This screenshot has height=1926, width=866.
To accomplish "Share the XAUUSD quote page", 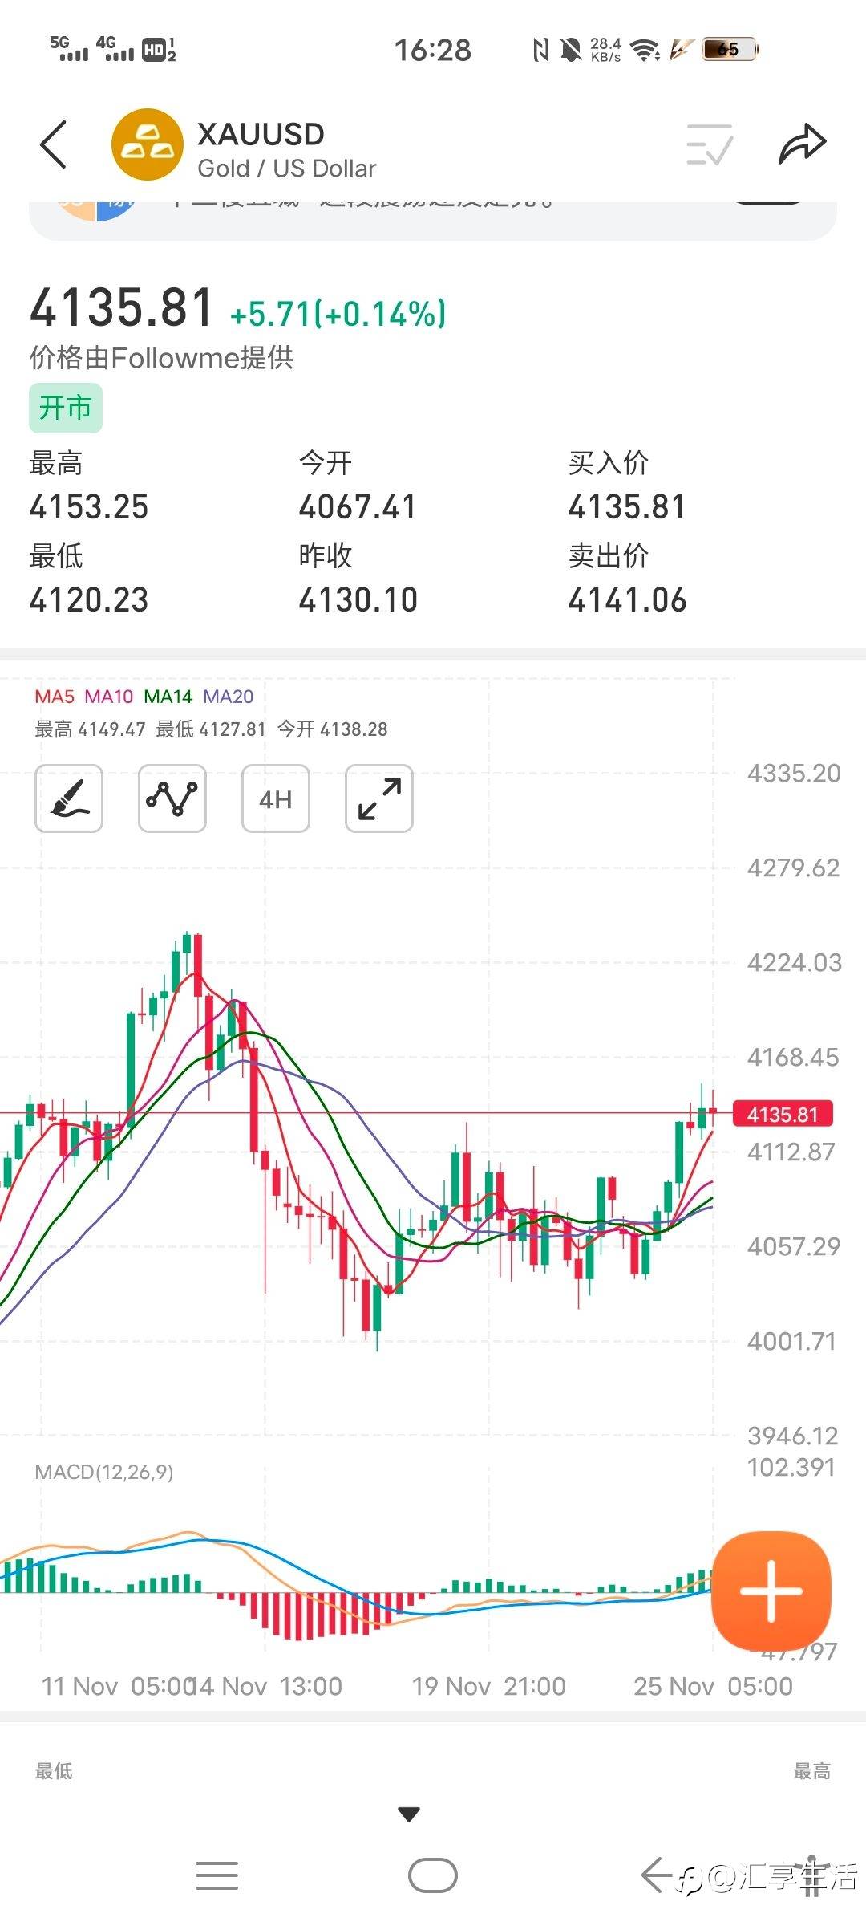I will point(802,145).
